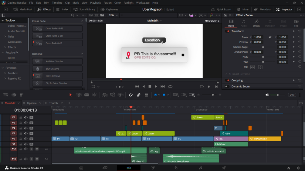Image resolution: width=305 pixels, height=171 pixels.
Task: Open Inspector File tab icon
Action: click(296, 23)
